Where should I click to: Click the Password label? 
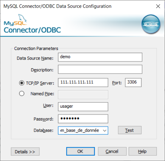click(43, 119)
